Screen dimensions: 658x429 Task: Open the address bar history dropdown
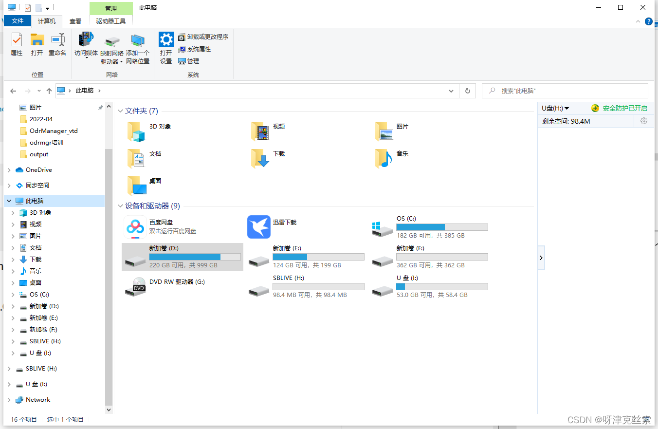451,91
